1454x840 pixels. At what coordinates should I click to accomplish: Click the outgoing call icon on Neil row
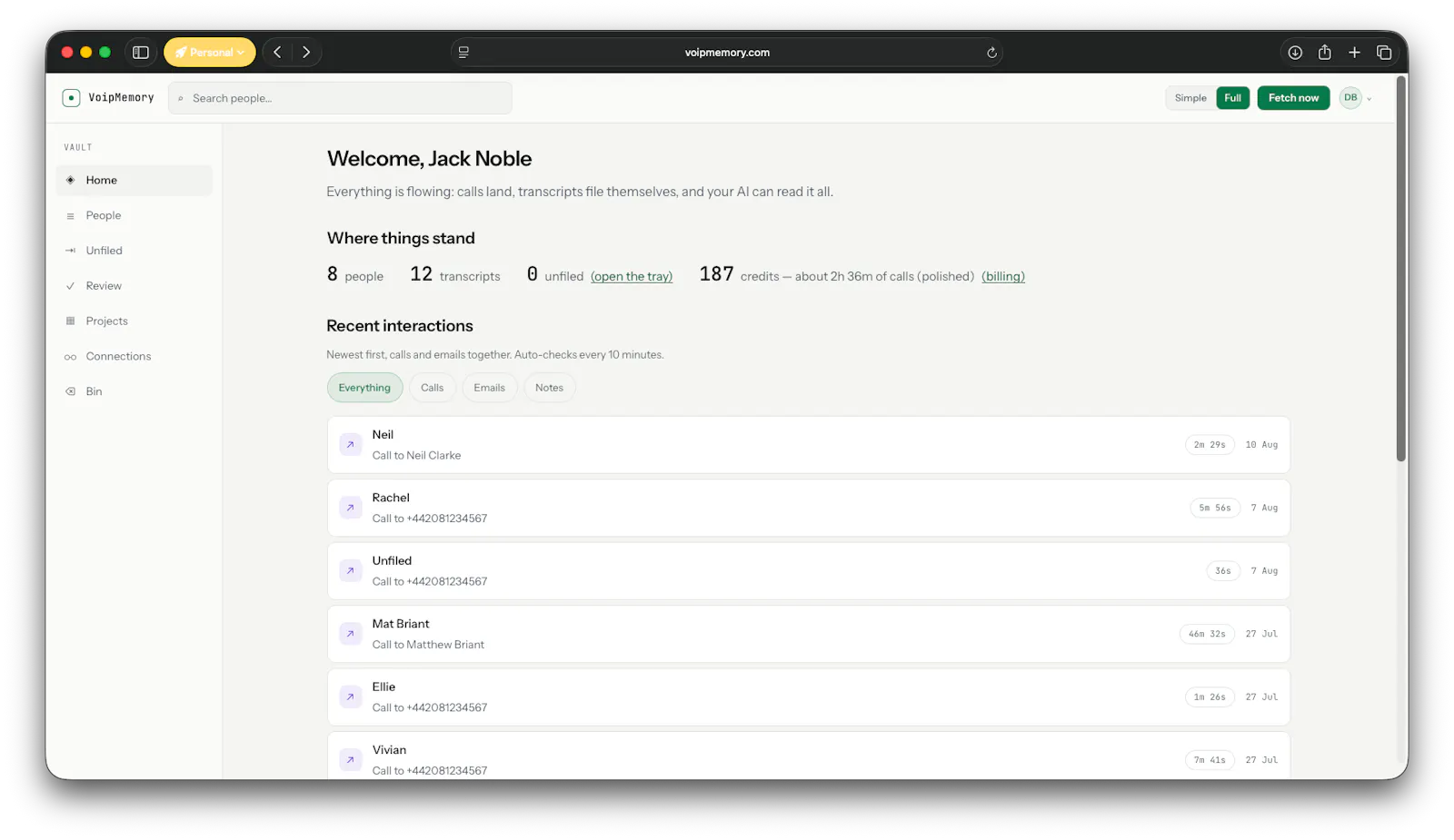pyautogui.click(x=350, y=445)
